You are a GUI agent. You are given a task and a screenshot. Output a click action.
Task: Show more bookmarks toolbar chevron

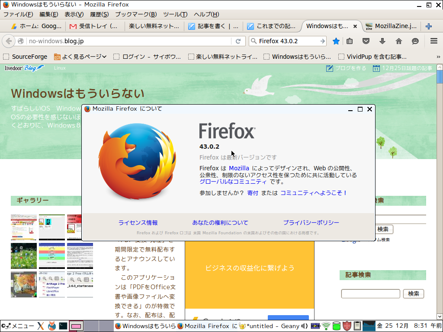pos(438,57)
